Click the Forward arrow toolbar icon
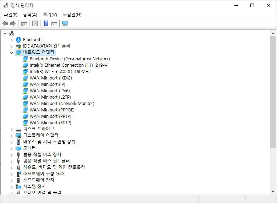Screen dimensions: 277x203 [x=13, y=24]
